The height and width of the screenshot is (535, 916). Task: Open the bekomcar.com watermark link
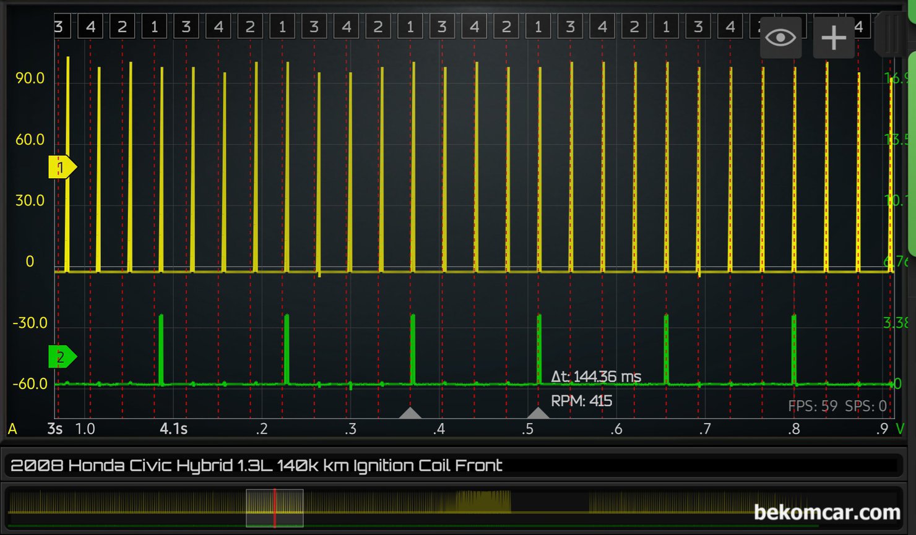827,512
